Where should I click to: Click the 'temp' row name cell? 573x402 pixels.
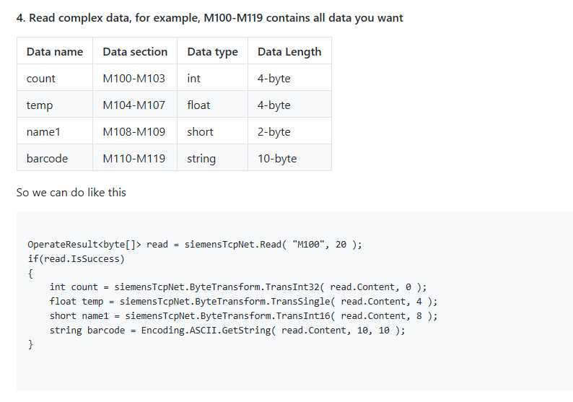pos(55,105)
